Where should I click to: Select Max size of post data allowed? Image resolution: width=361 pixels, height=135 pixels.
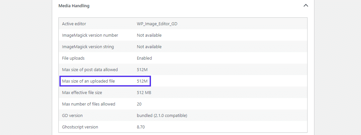(90, 69)
